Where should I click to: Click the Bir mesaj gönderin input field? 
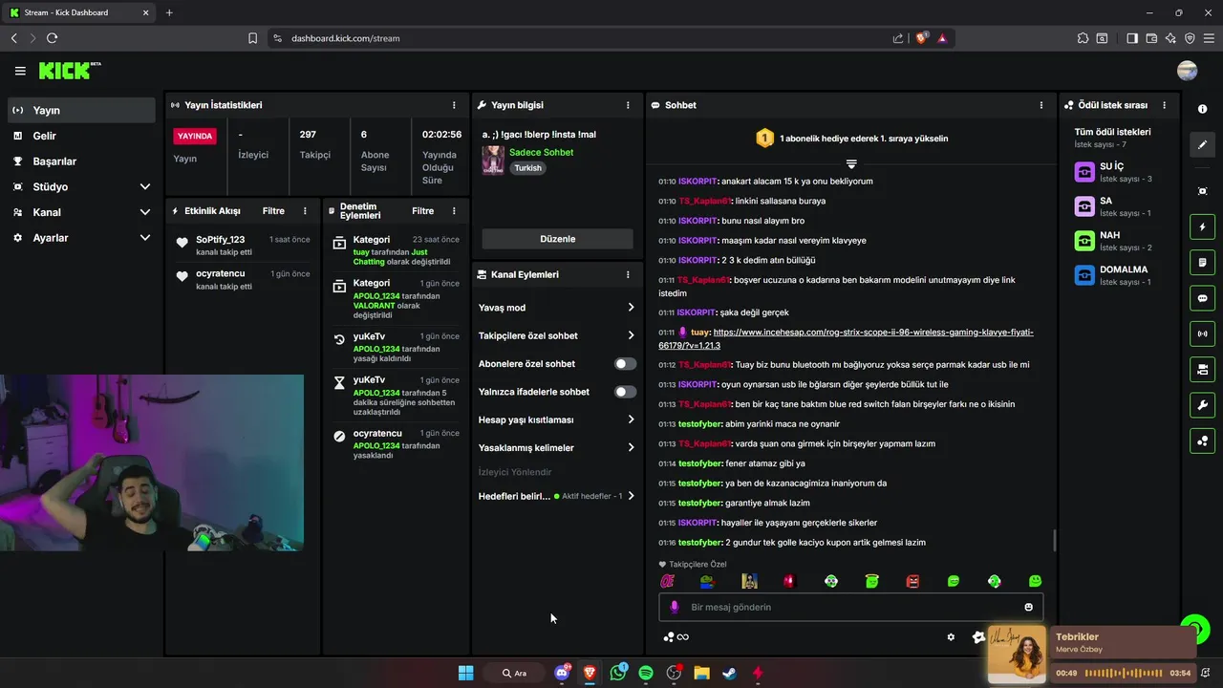point(850,607)
